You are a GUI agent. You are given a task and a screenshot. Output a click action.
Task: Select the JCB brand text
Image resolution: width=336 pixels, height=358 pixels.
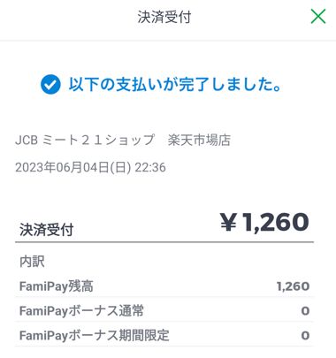pos(27,140)
